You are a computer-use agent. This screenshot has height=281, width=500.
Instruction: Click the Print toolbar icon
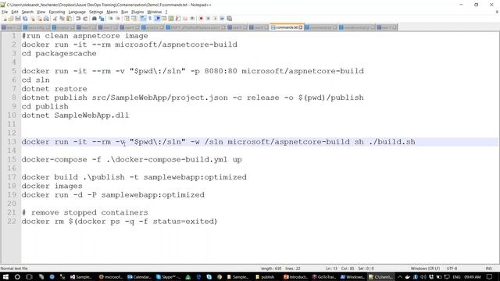click(46, 19)
